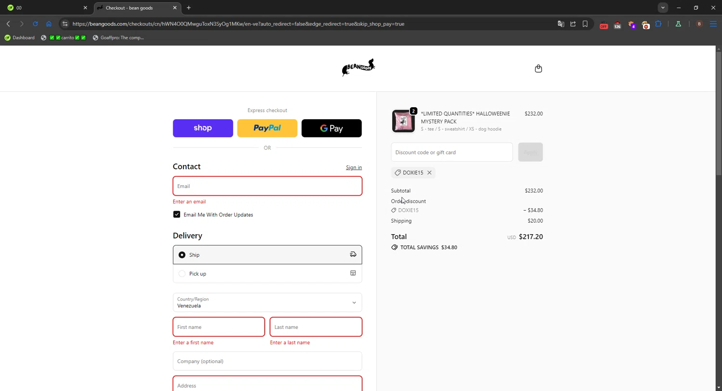
Task: Open the red OFF extension icon
Action: click(x=604, y=24)
